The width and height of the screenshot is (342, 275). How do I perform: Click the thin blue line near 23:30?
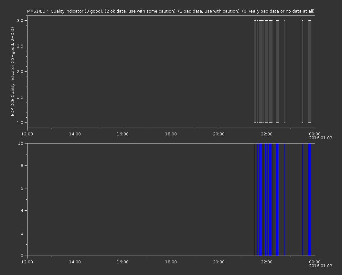pyautogui.click(x=303, y=199)
